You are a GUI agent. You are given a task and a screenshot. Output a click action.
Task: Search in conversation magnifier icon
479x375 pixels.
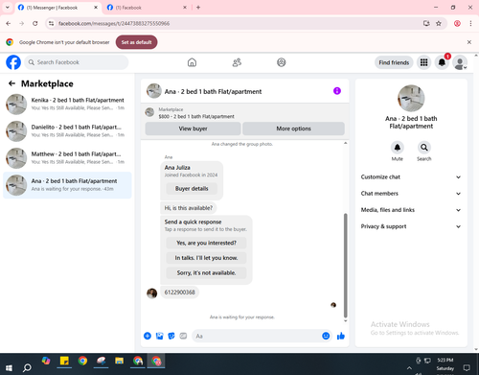[x=424, y=148]
